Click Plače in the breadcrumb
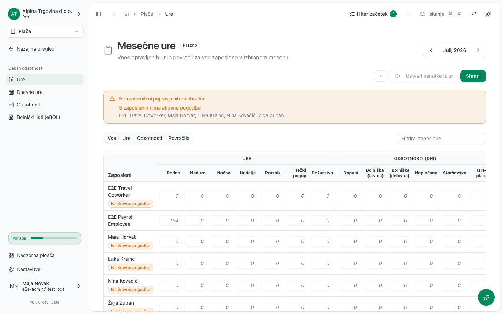 point(147,14)
